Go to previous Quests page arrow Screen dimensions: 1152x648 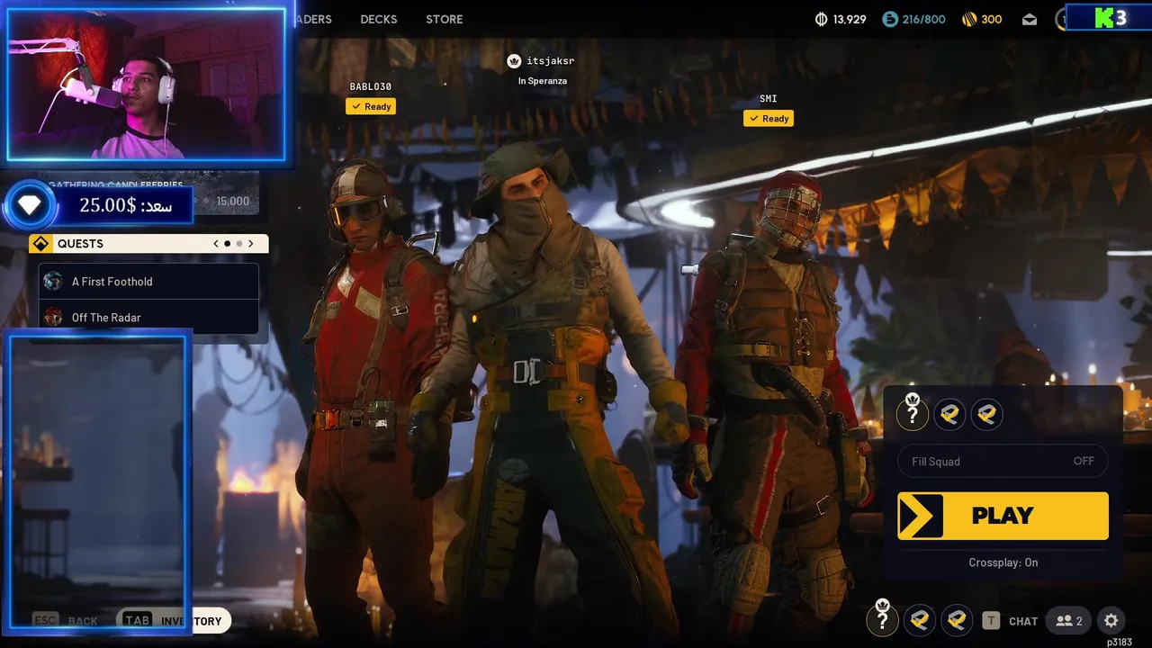216,244
